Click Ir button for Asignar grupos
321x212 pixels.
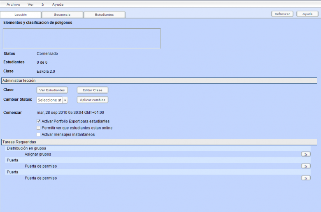point(306,154)
